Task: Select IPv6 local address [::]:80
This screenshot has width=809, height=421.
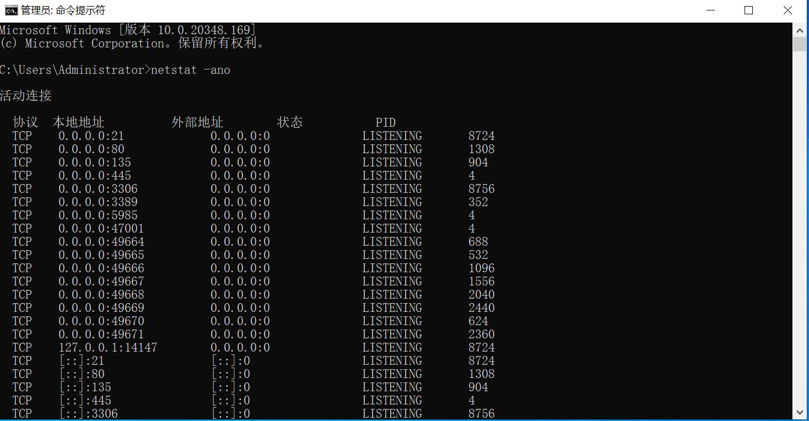Action: (x=82, y=374)
